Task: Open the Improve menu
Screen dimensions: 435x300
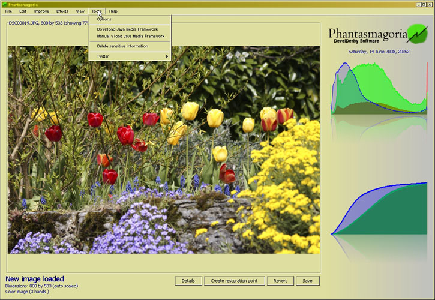Action: [41, 11]
